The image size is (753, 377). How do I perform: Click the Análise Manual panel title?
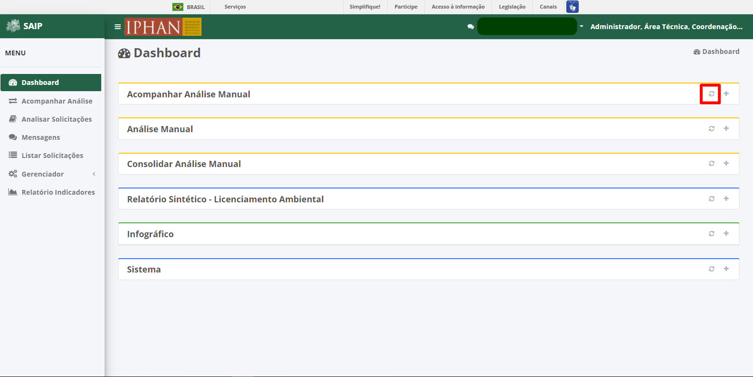(160, 129)
